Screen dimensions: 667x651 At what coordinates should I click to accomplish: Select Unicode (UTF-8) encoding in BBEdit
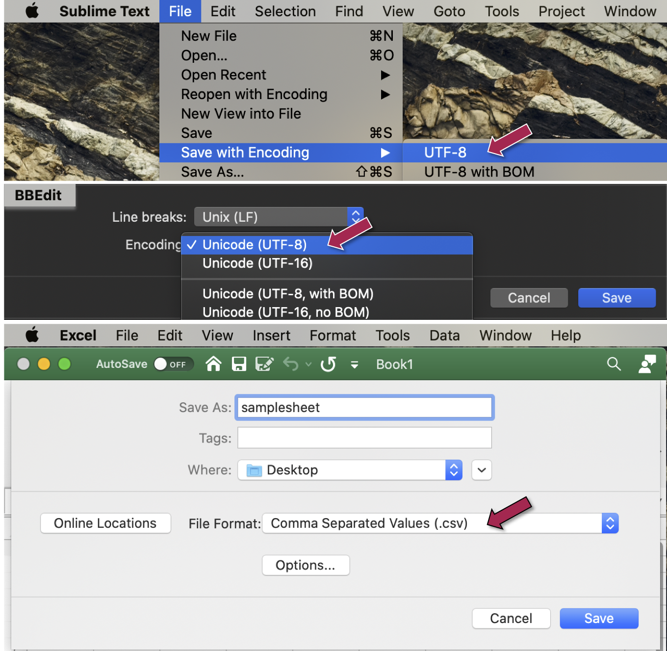[x=327, y=245]
